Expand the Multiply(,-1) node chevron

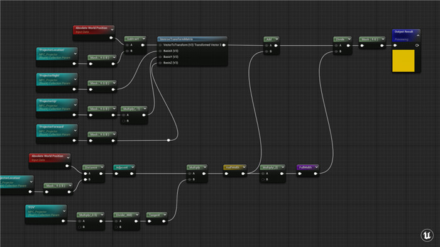coord(145,109)
